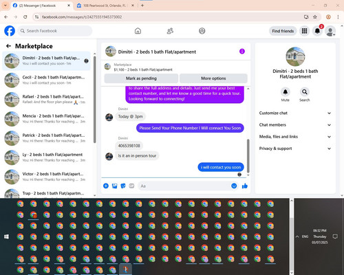This screenshot has height=275, width=344.
Task: Click the 4065398108 phone number message
Action: point(129,146)
